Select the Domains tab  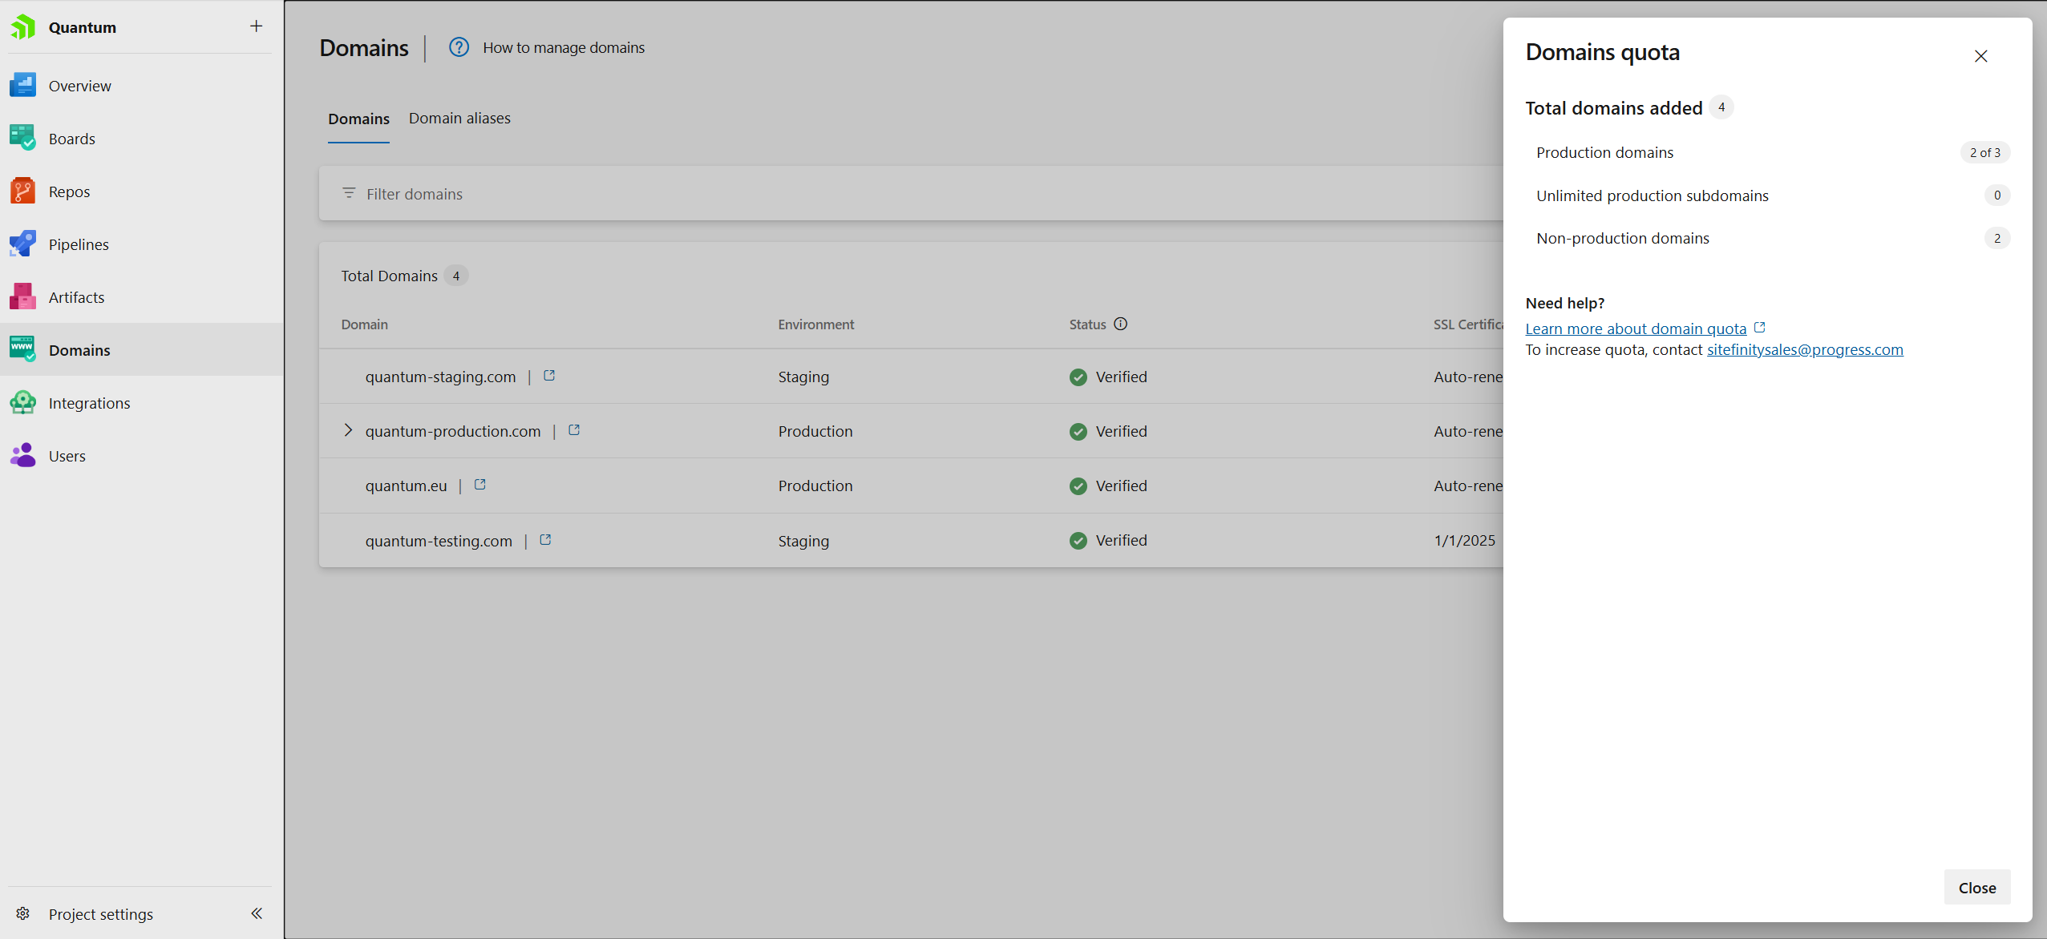pyautogui.click(x=358, y=119)
